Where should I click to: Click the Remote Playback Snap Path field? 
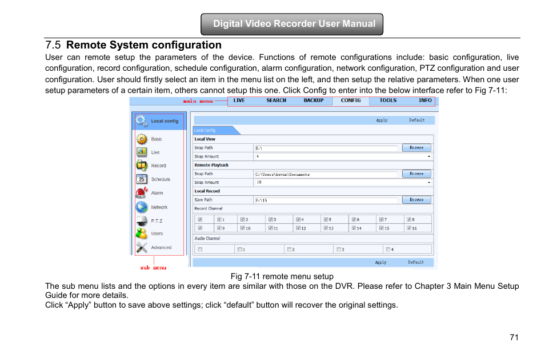[x=326, y=174]
